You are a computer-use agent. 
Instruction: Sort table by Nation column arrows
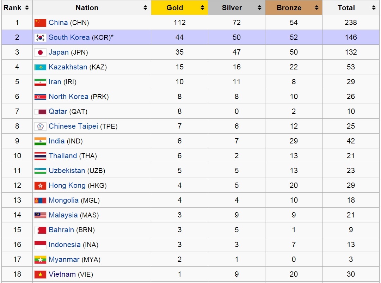tap(145, 8)
